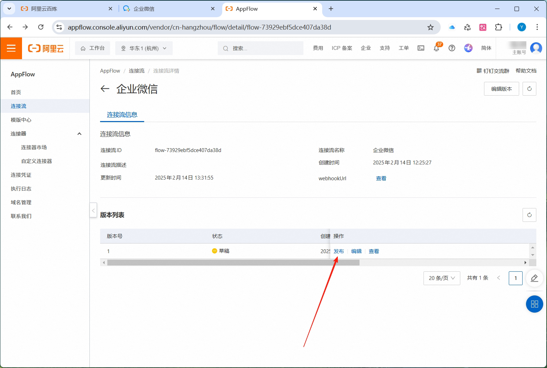Expand the 华东1 (杭州) region dropdown
This screenshot has width=547, height=368.
tap(144, 48)
